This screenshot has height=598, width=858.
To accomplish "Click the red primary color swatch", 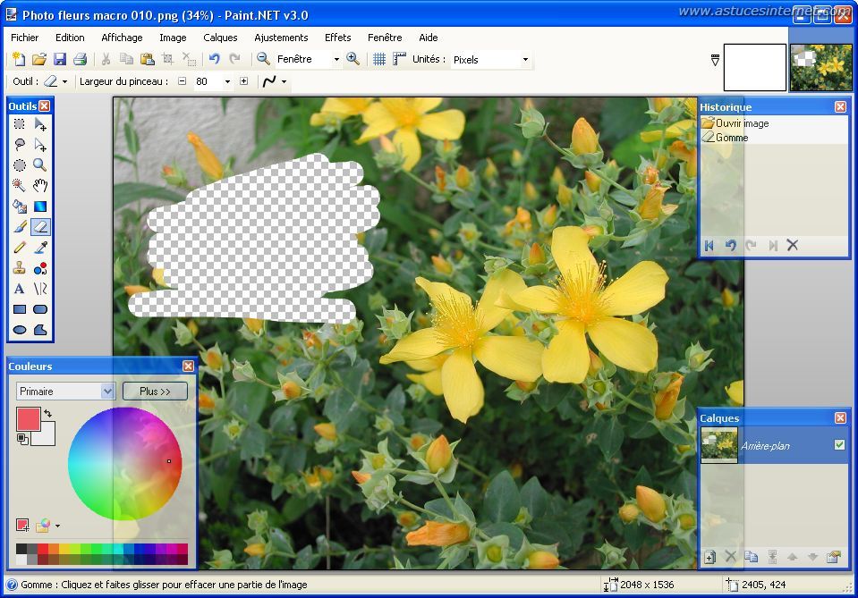I will pyautogui.click(x=29, y=419).
